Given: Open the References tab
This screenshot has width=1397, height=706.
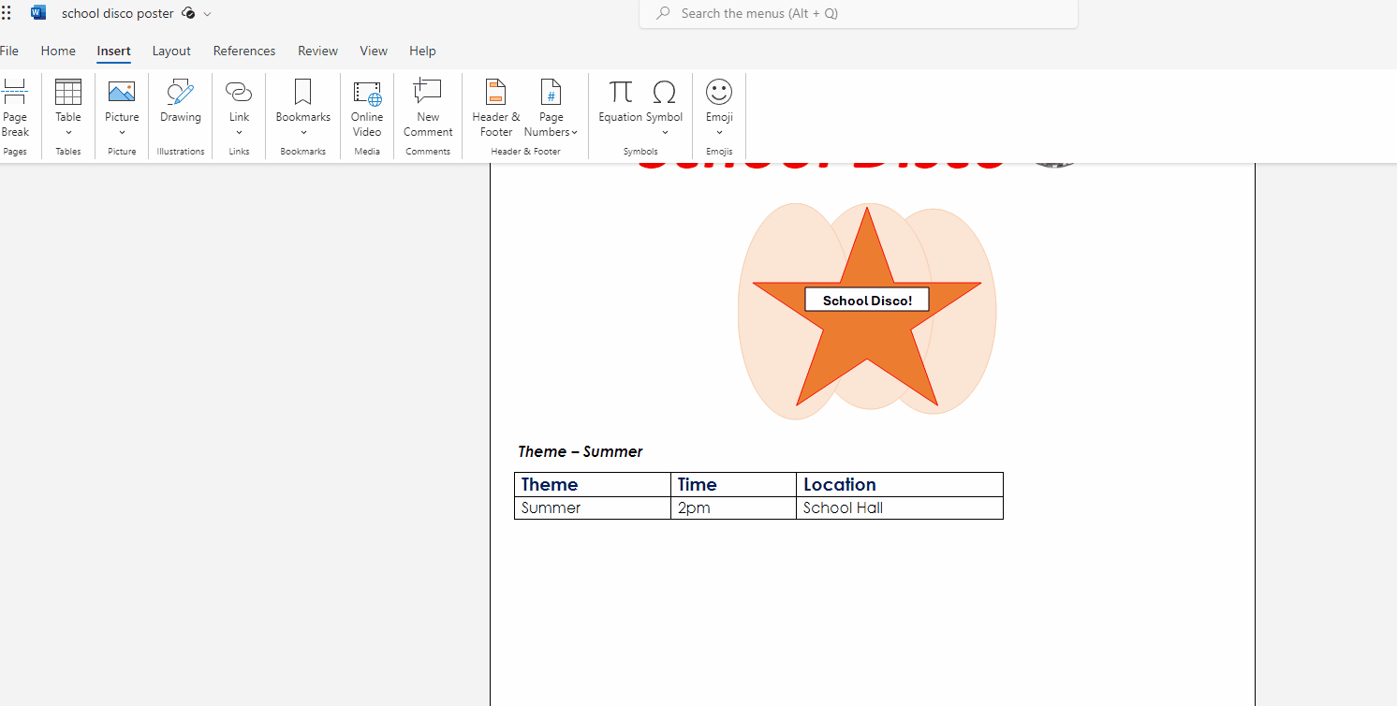Looking at the screenshot, I should [x=244, y=51].
